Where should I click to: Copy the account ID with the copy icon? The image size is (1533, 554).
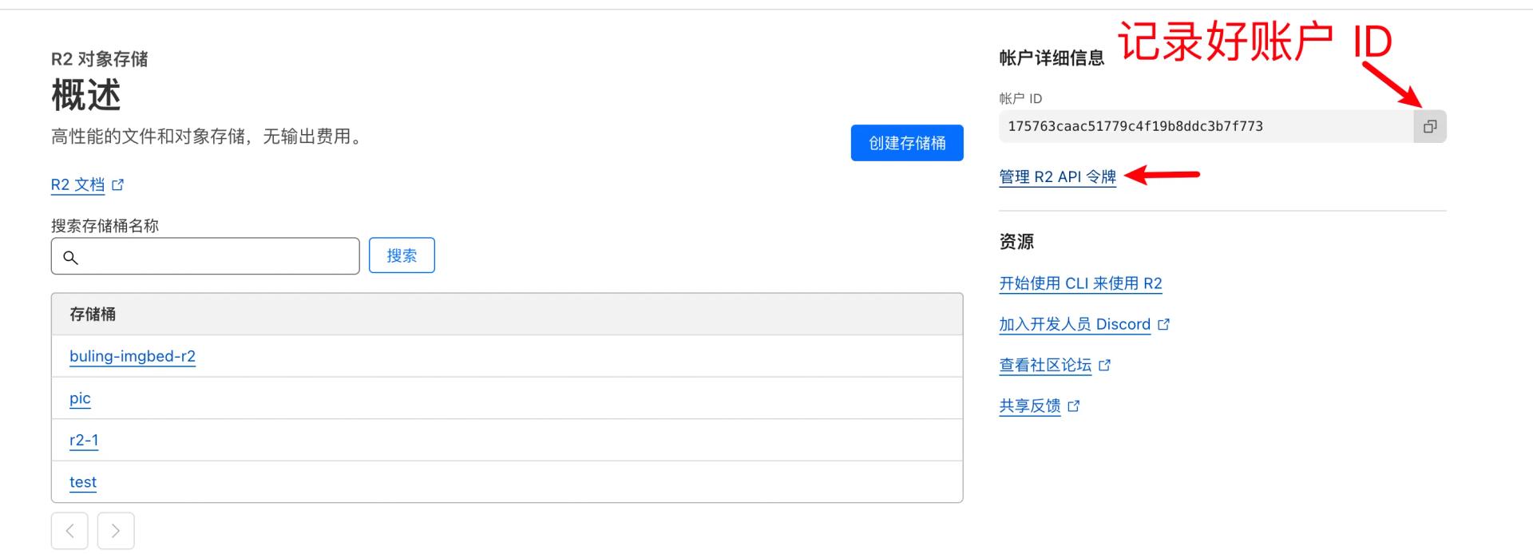[1429, 126]
